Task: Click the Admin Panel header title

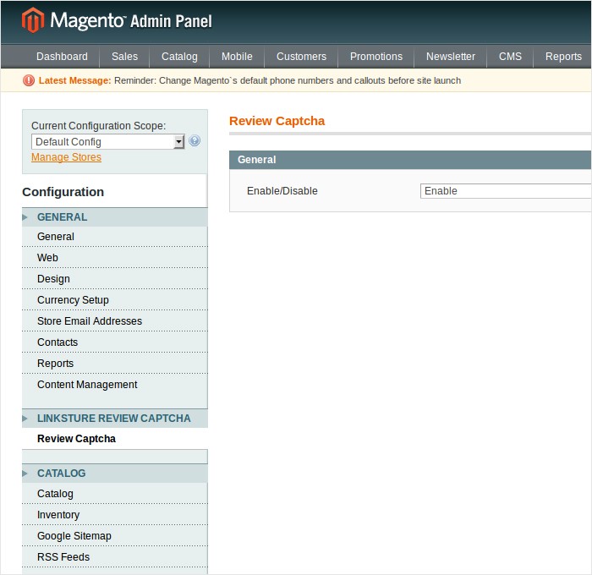Action: 171,21
